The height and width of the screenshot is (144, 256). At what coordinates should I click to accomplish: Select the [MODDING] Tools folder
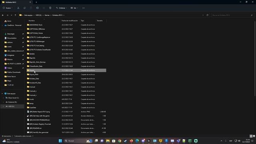pos(66,25)
